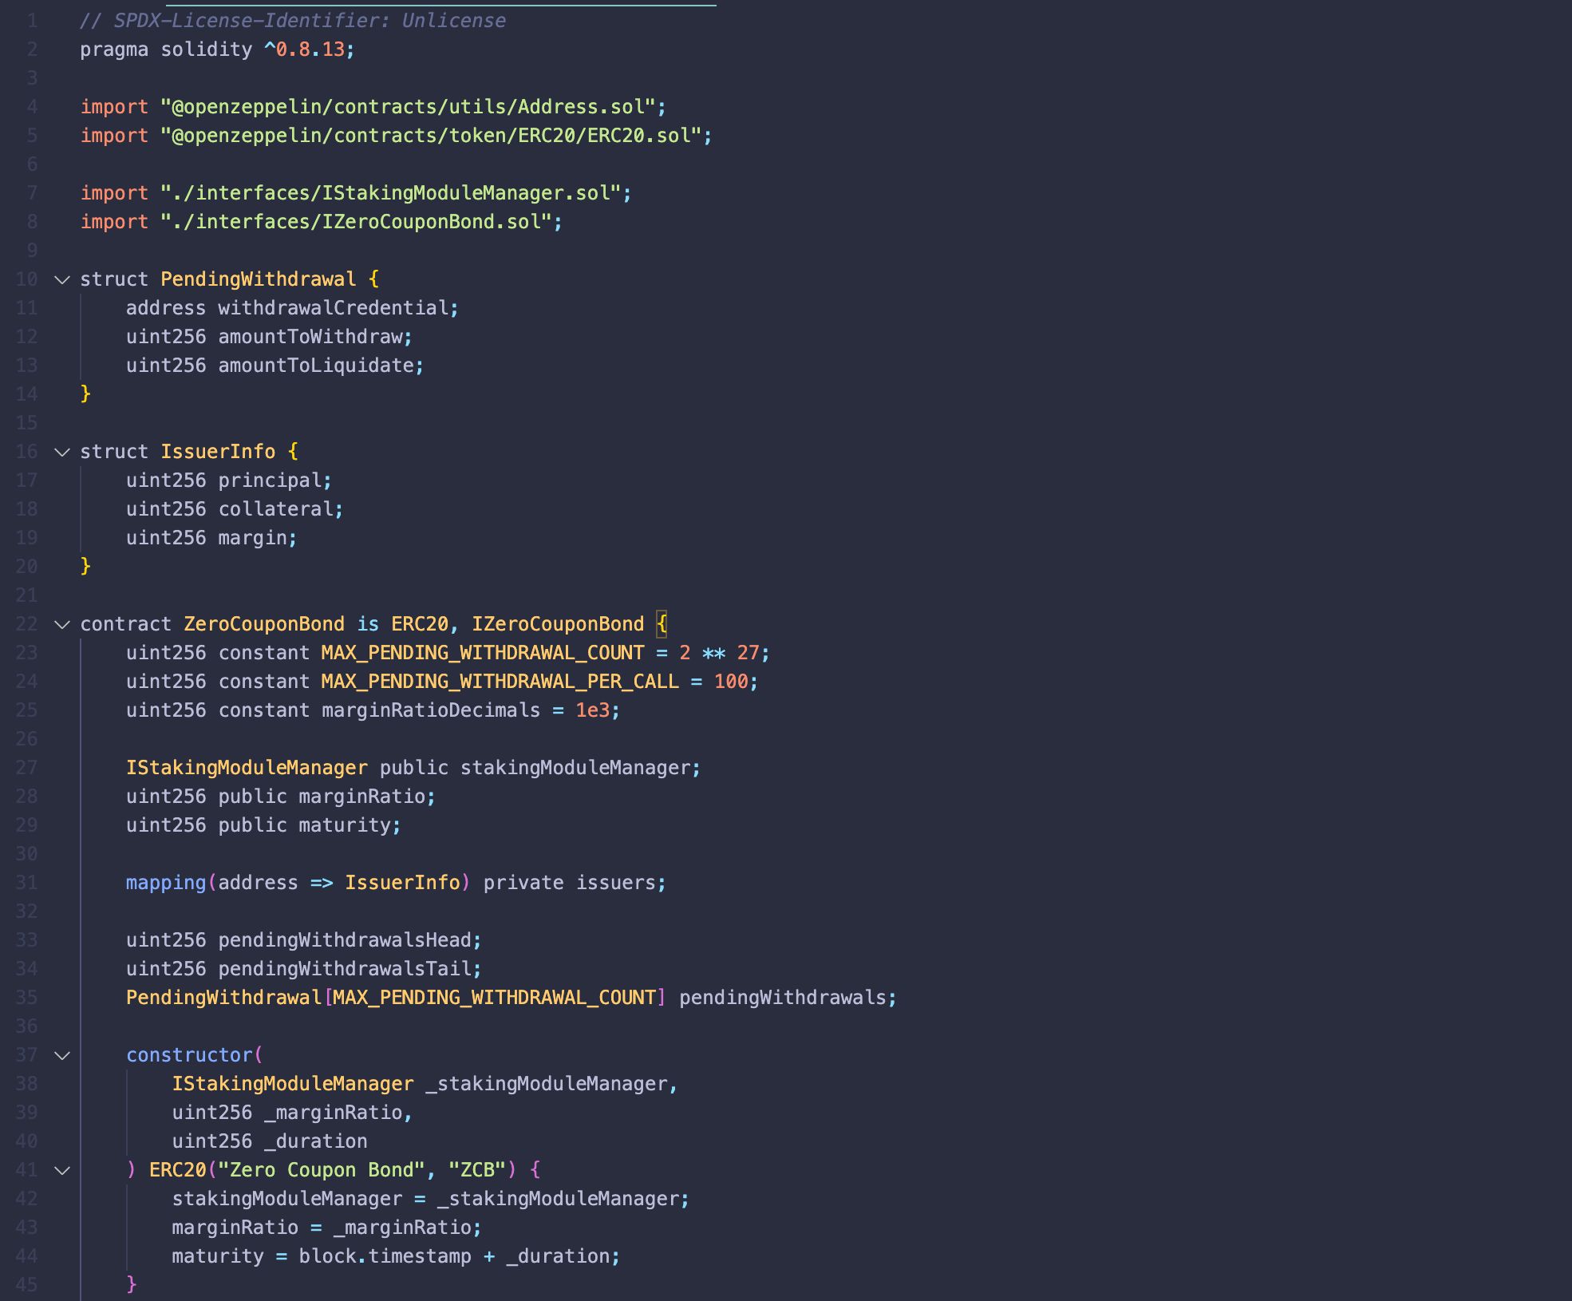1572x1301 pixels.
Task: Click the Address.sol import path string
Action: [408, 107]
